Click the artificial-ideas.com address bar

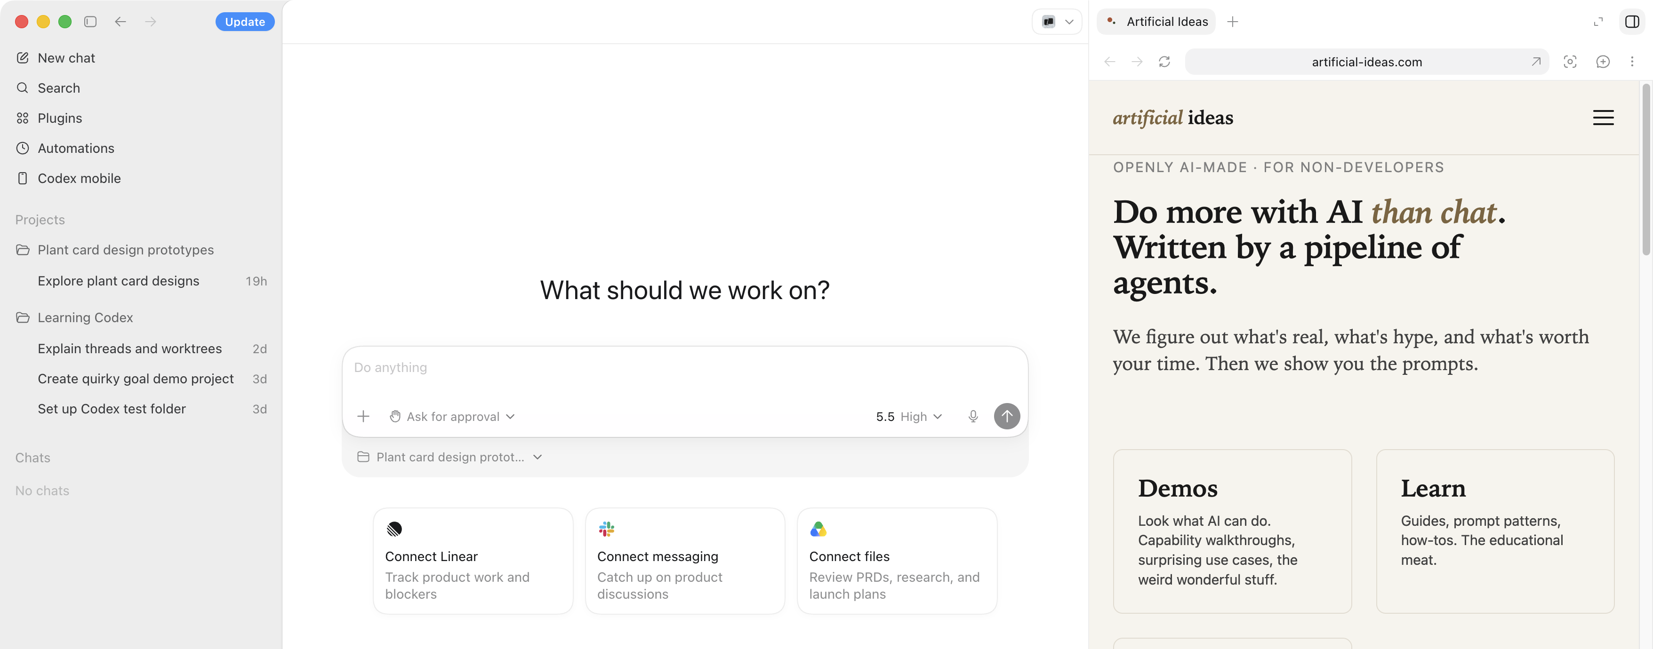pyautogui.click(x=1367, y=62)
